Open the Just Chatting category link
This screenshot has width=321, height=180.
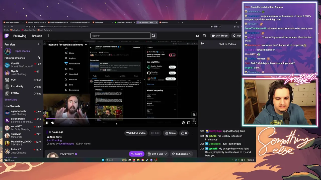click(54, 140)
